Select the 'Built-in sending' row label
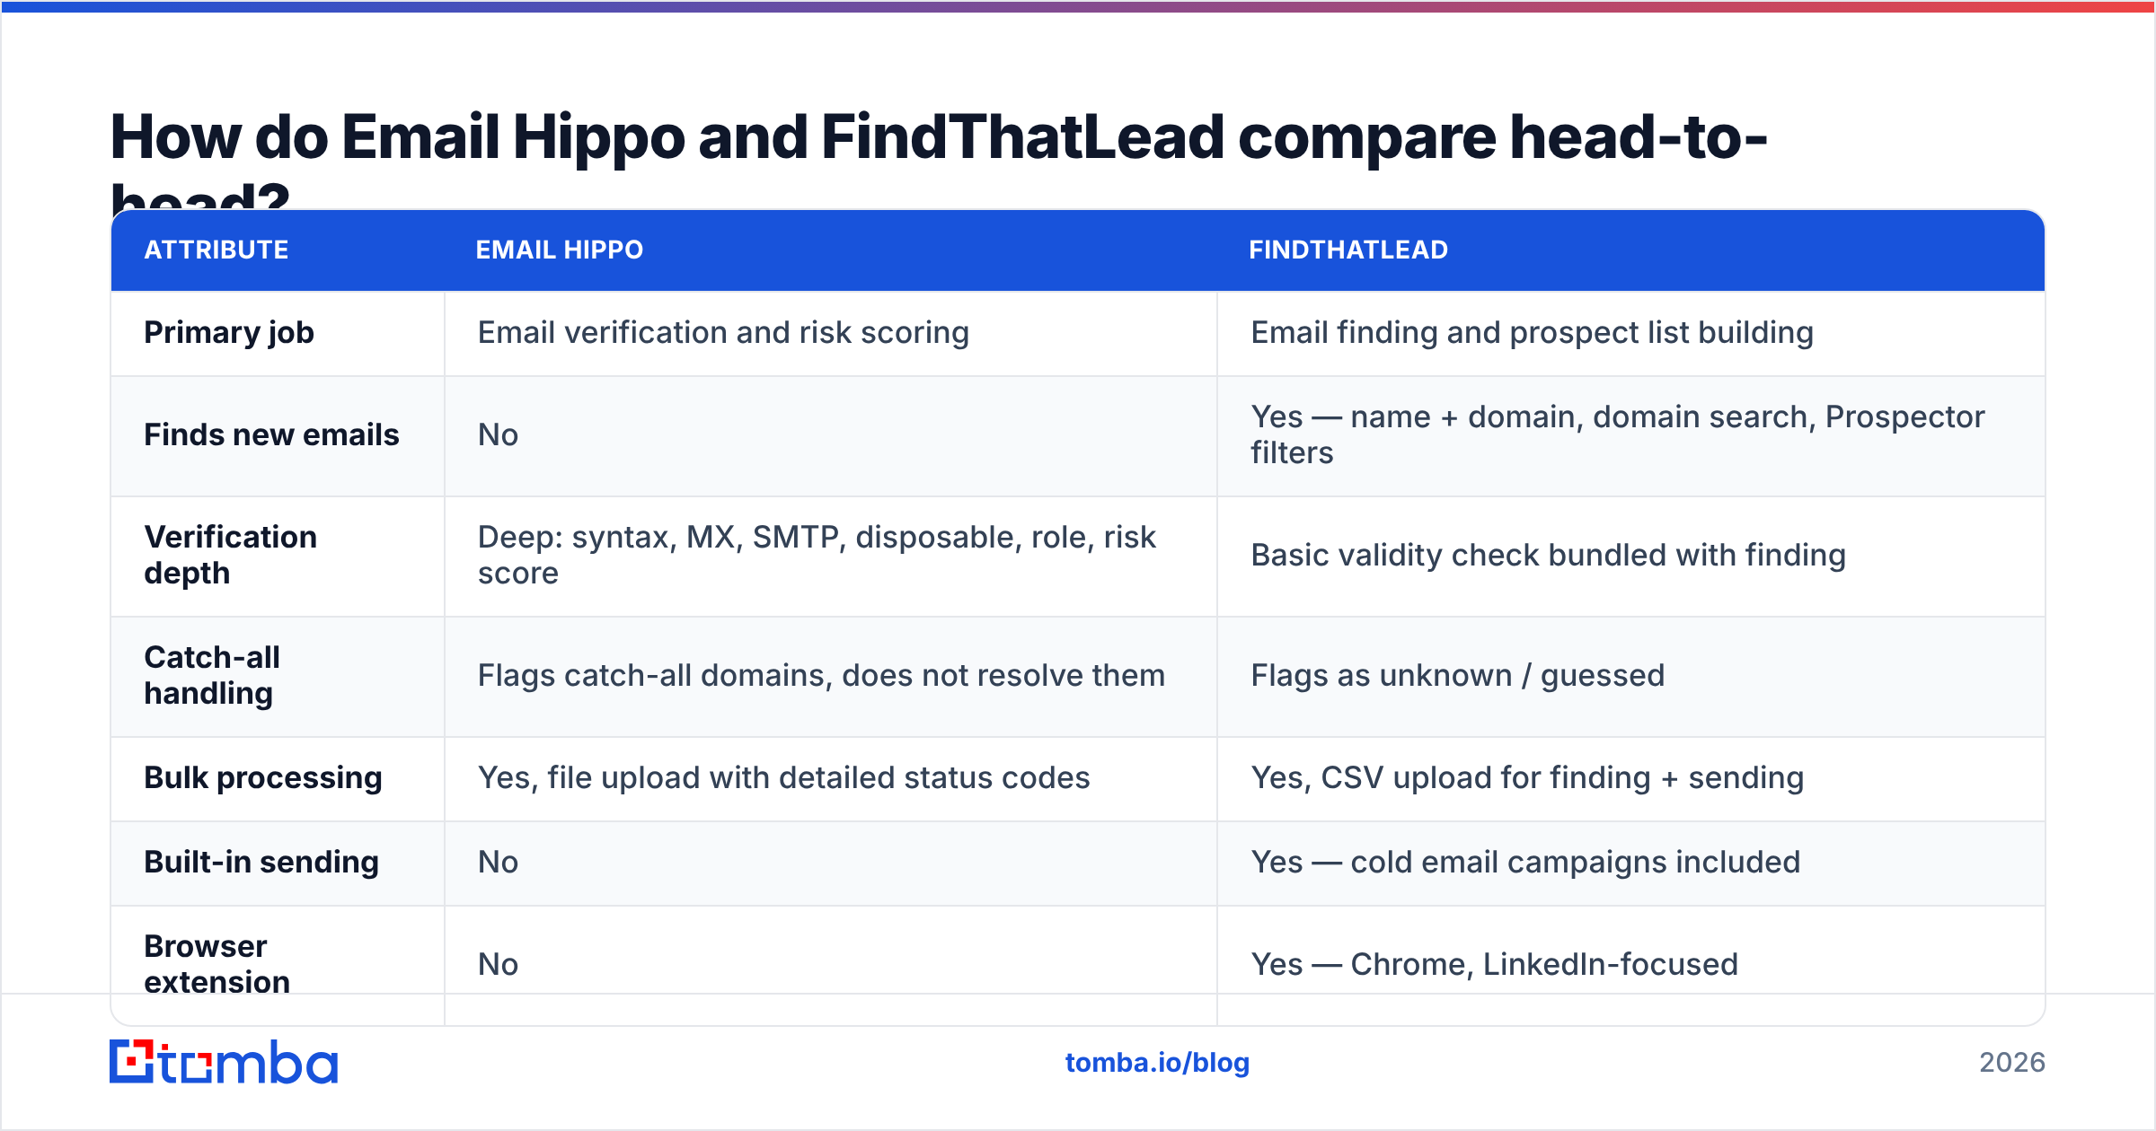 point(261,863)
